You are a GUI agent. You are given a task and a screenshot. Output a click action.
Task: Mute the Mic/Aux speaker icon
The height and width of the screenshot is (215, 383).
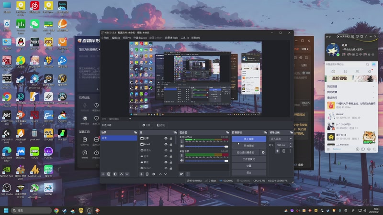pyautogui.click(x=182, y=146)
